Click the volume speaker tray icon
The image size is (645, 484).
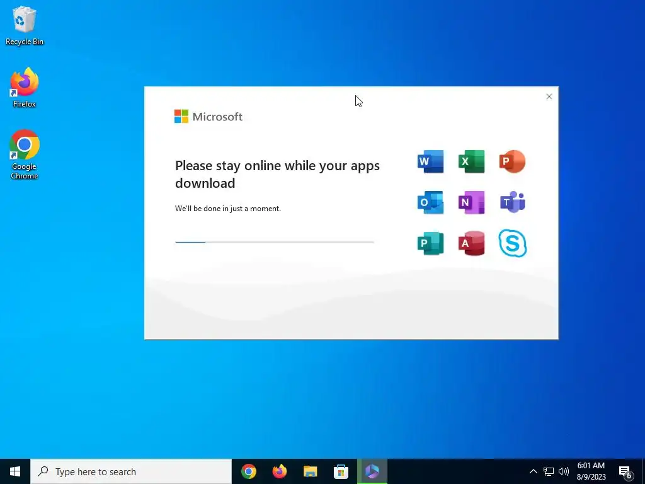coord(564,471)
